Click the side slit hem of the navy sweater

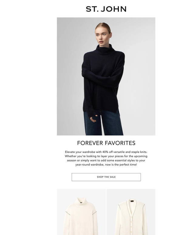(119, 112)
